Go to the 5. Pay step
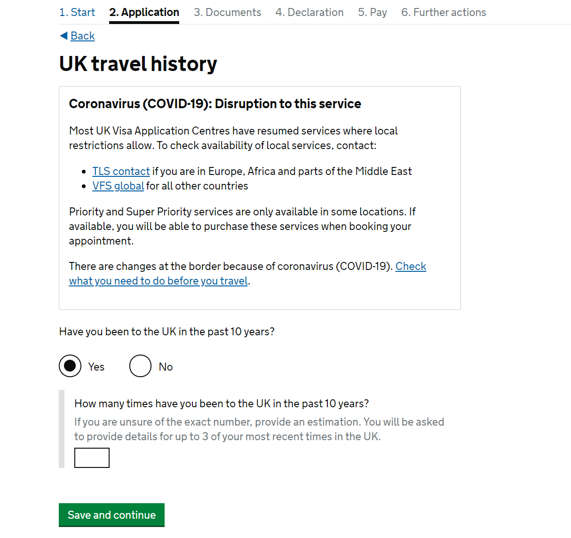The height and width of the screenshot is (538, 571). tap(373, 12)
